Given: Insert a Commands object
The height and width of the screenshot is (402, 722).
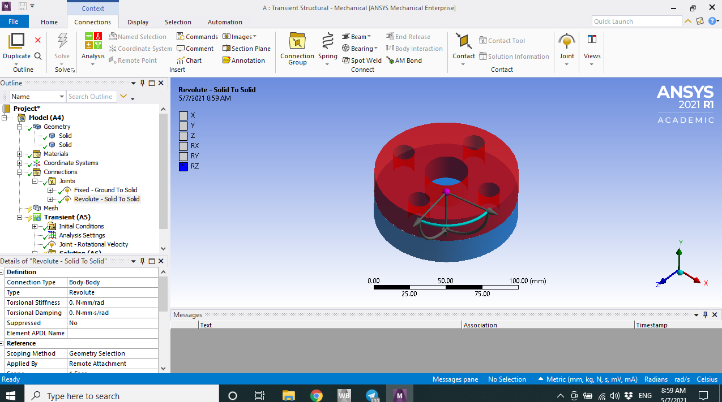Looking at the screenshot, I should (197, 37).
